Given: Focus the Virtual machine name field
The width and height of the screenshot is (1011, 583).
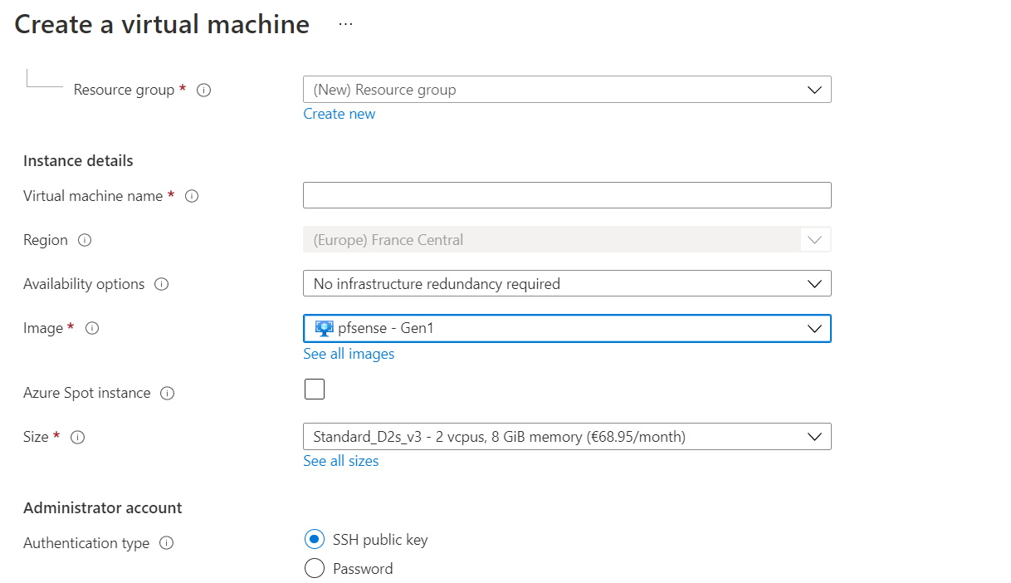Looking at the screenshot, I should point(567,195).
